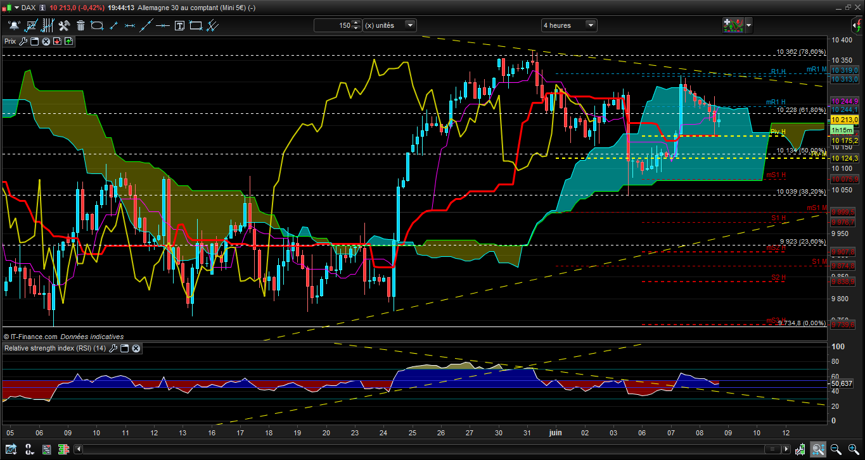Zoom out the chart with minus magnifier
Screen dimensions: 865x460
[836, 450]
